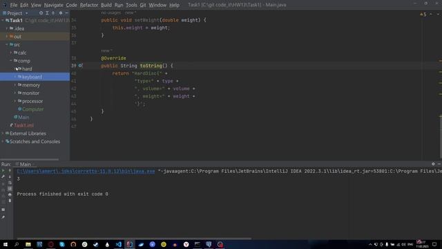Open the View menu
Image resolution: width=442 pixels, height=249 pixels.
tap(36, 5)
